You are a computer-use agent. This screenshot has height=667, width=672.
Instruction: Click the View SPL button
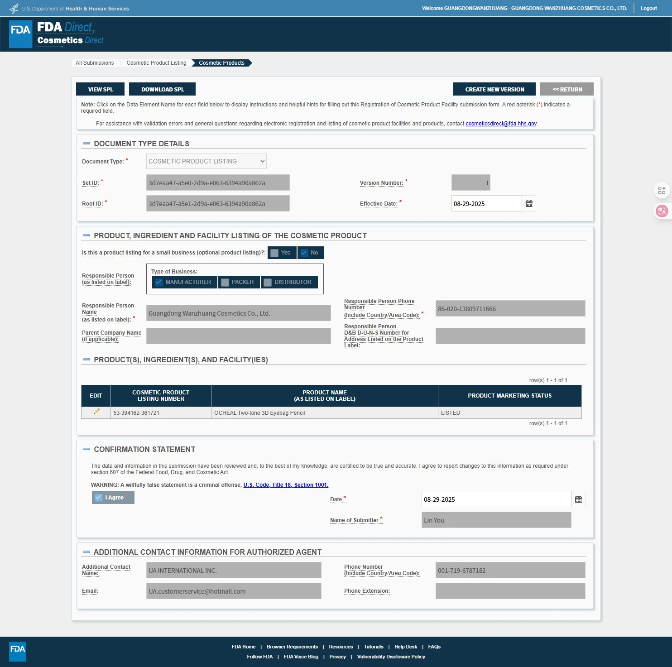pos(101,89)
